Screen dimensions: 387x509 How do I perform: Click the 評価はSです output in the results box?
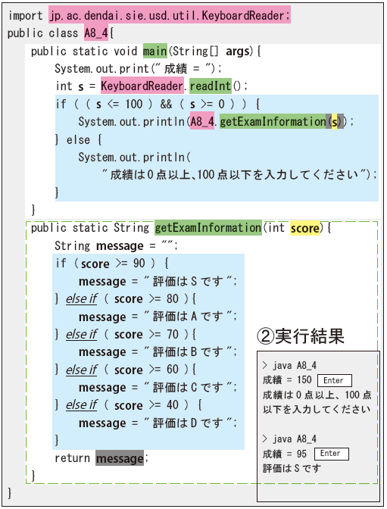pyautogui.click(x=292, y=468)
